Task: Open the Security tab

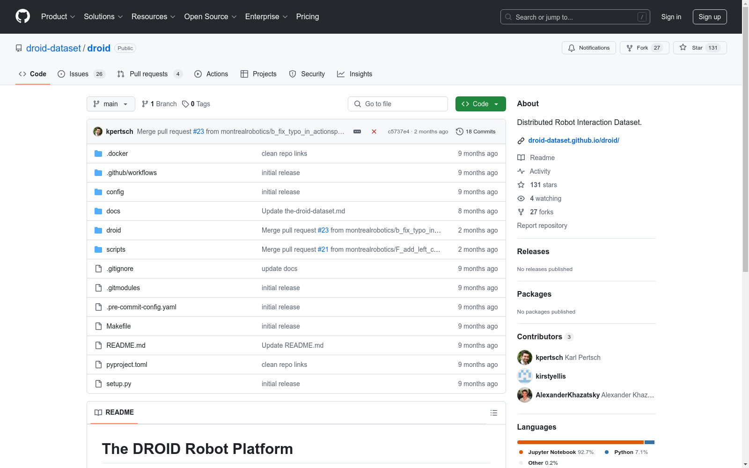Action: 307,74
